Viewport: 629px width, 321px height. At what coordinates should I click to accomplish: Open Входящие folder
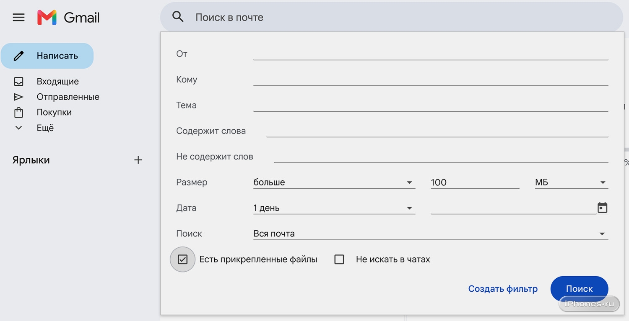tap(57, 82)
